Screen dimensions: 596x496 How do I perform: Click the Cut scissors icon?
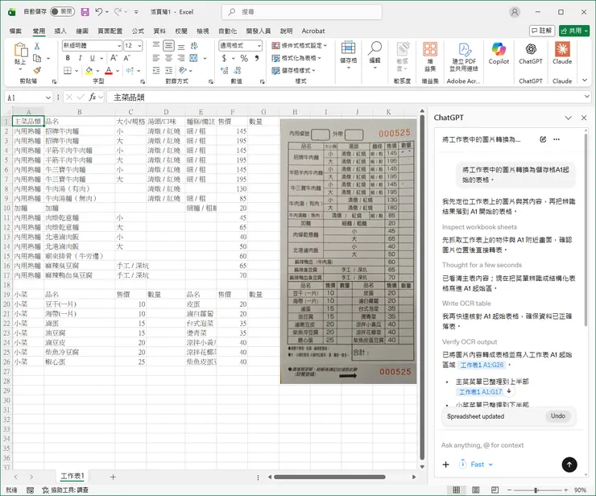[x=37, y=46]
